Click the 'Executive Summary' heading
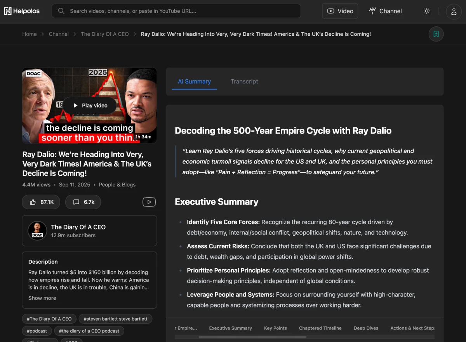Screen dimensions: 466x342 click(x=216, y=202)
